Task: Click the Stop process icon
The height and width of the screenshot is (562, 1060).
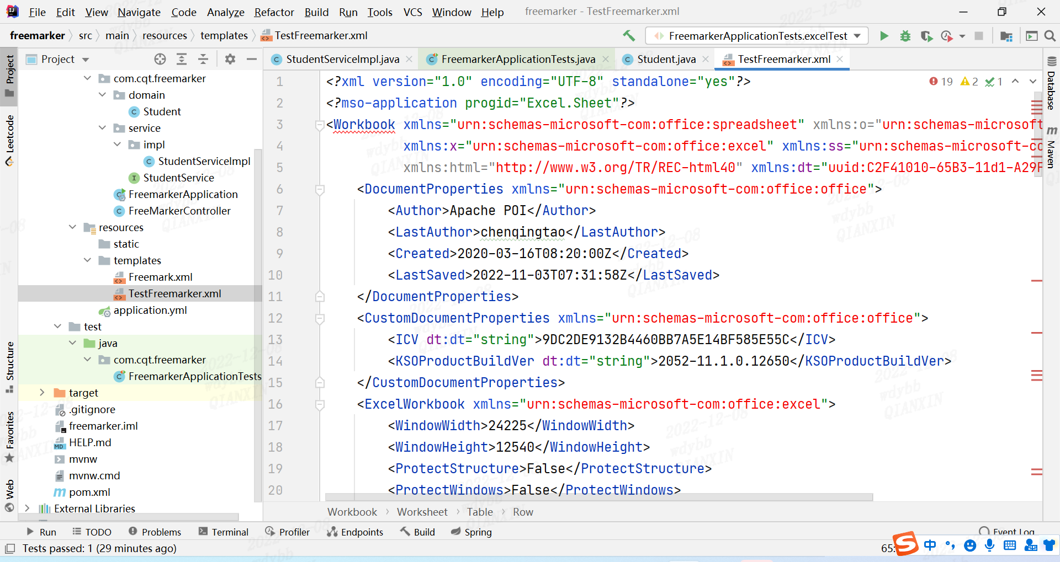Action: (x=979, y=36)
